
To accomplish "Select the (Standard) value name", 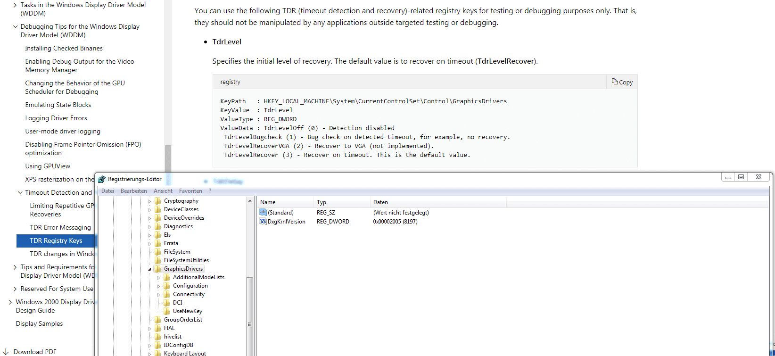I will coord(280,213).
